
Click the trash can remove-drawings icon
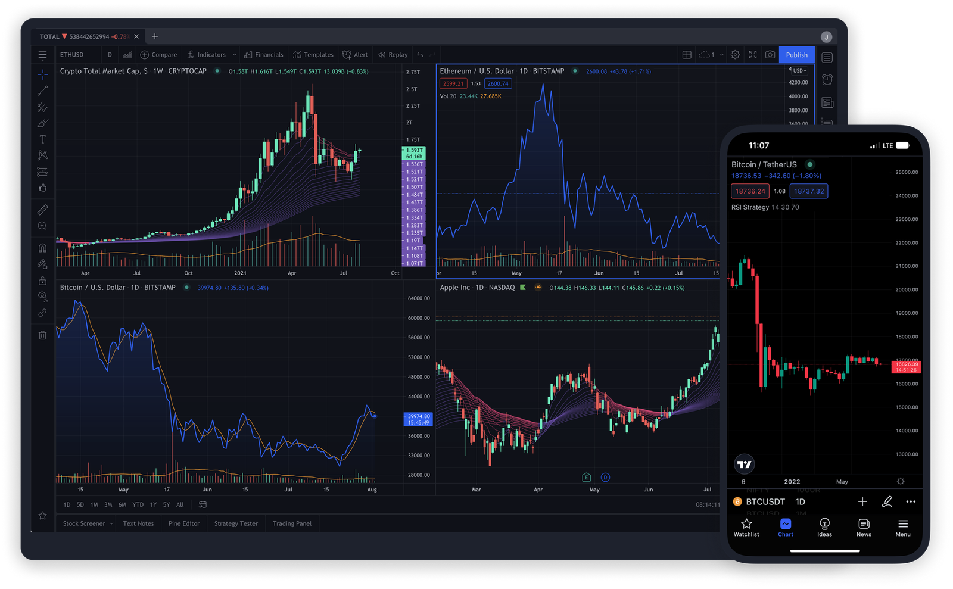(x=42, y=335)
